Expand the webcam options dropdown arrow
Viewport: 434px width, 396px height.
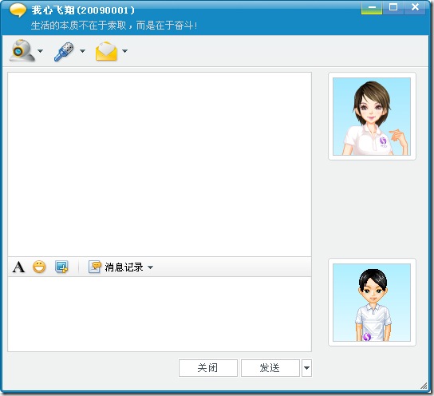(x=41, y=51)
